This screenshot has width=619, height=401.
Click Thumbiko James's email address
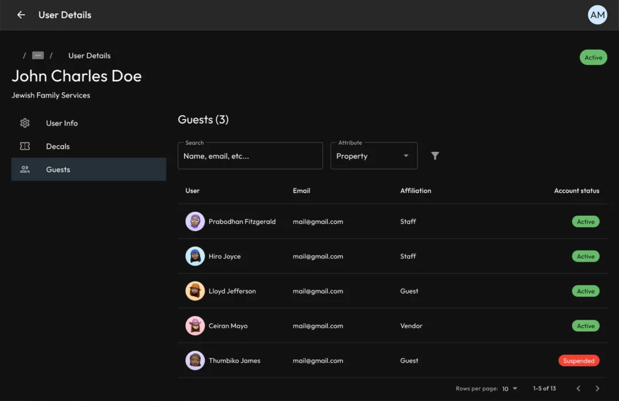click(x=318, y=360)
